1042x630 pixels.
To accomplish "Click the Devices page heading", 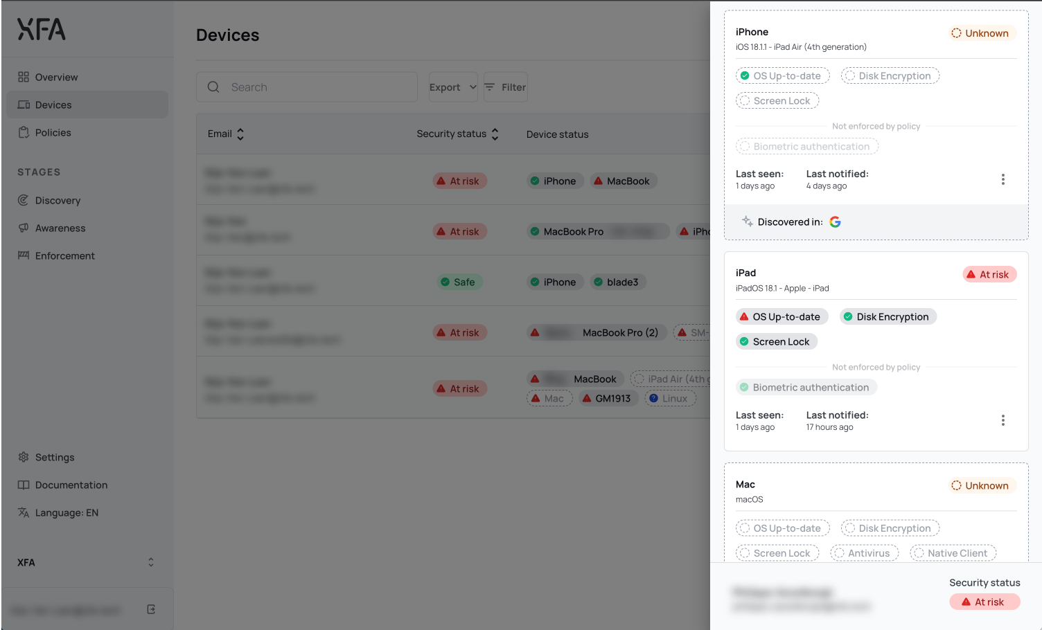I will [227, 35].
